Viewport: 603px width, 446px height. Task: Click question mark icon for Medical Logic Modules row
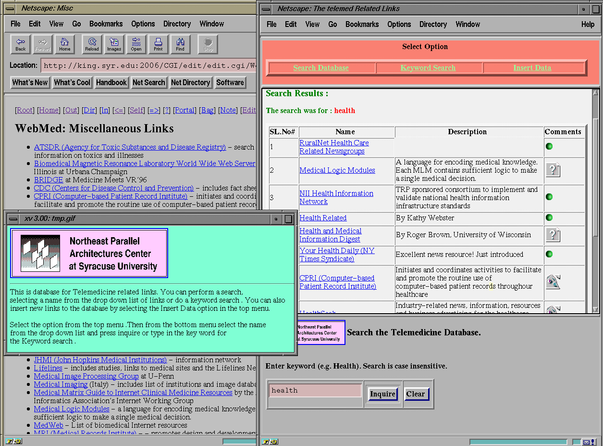[x=553, y=170]
